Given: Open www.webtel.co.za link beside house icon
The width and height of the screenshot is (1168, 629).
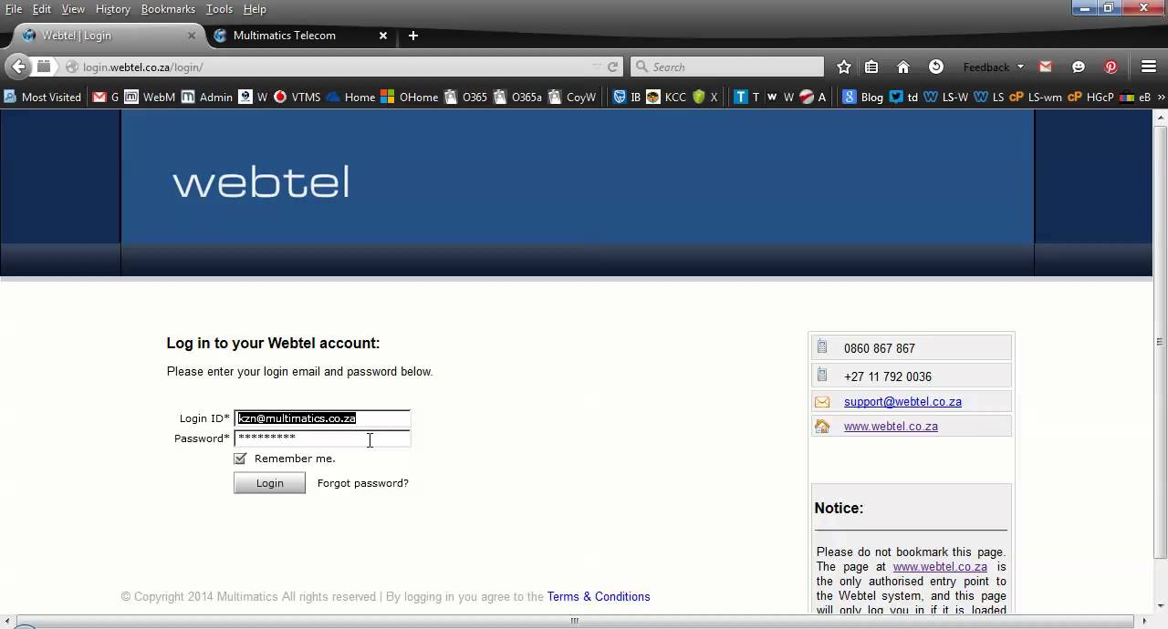Looking at the screenshot, I should 891,427.
